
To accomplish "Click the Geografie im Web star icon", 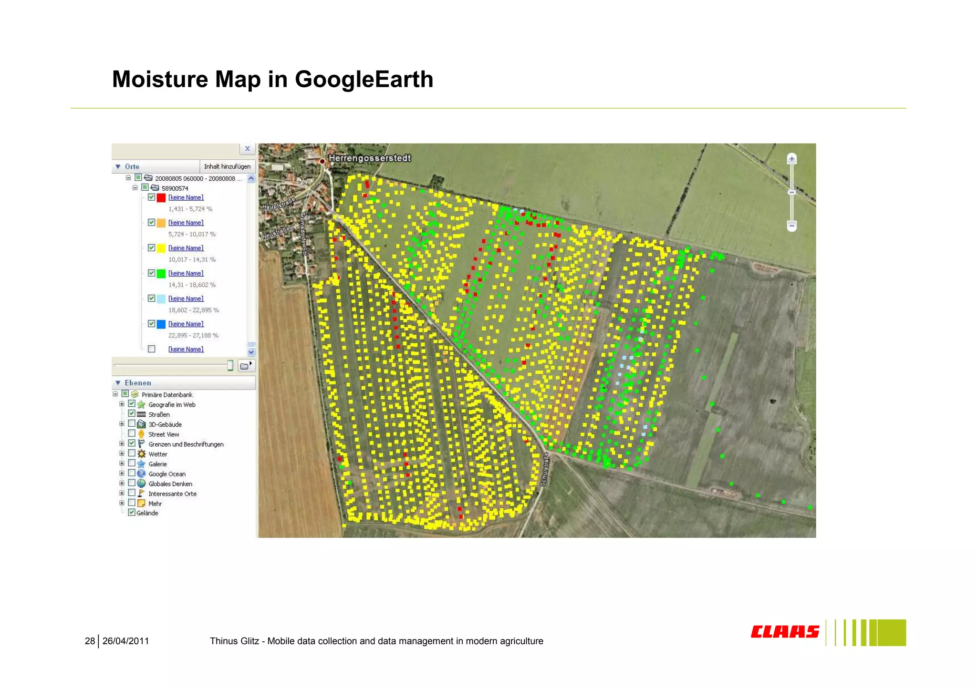I will [x=141, y=404].
